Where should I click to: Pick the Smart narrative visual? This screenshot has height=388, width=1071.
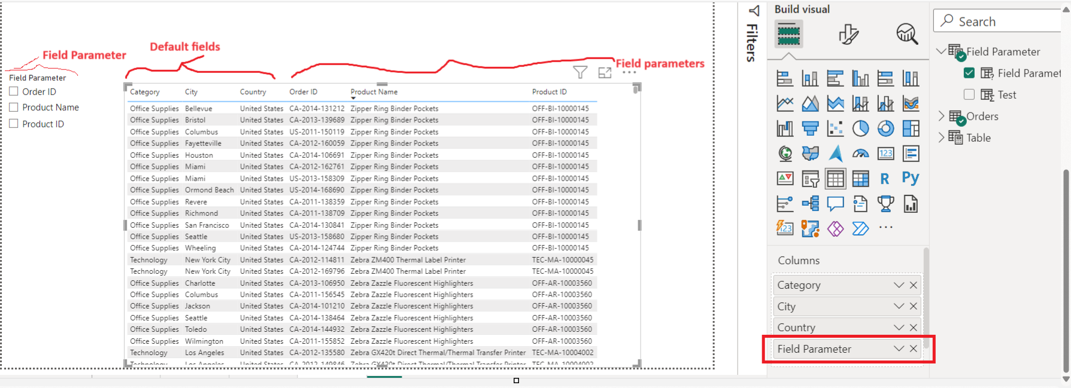(860, 204)
